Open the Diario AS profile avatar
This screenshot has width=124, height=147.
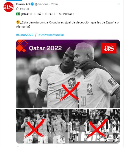[x=9, y=7]
